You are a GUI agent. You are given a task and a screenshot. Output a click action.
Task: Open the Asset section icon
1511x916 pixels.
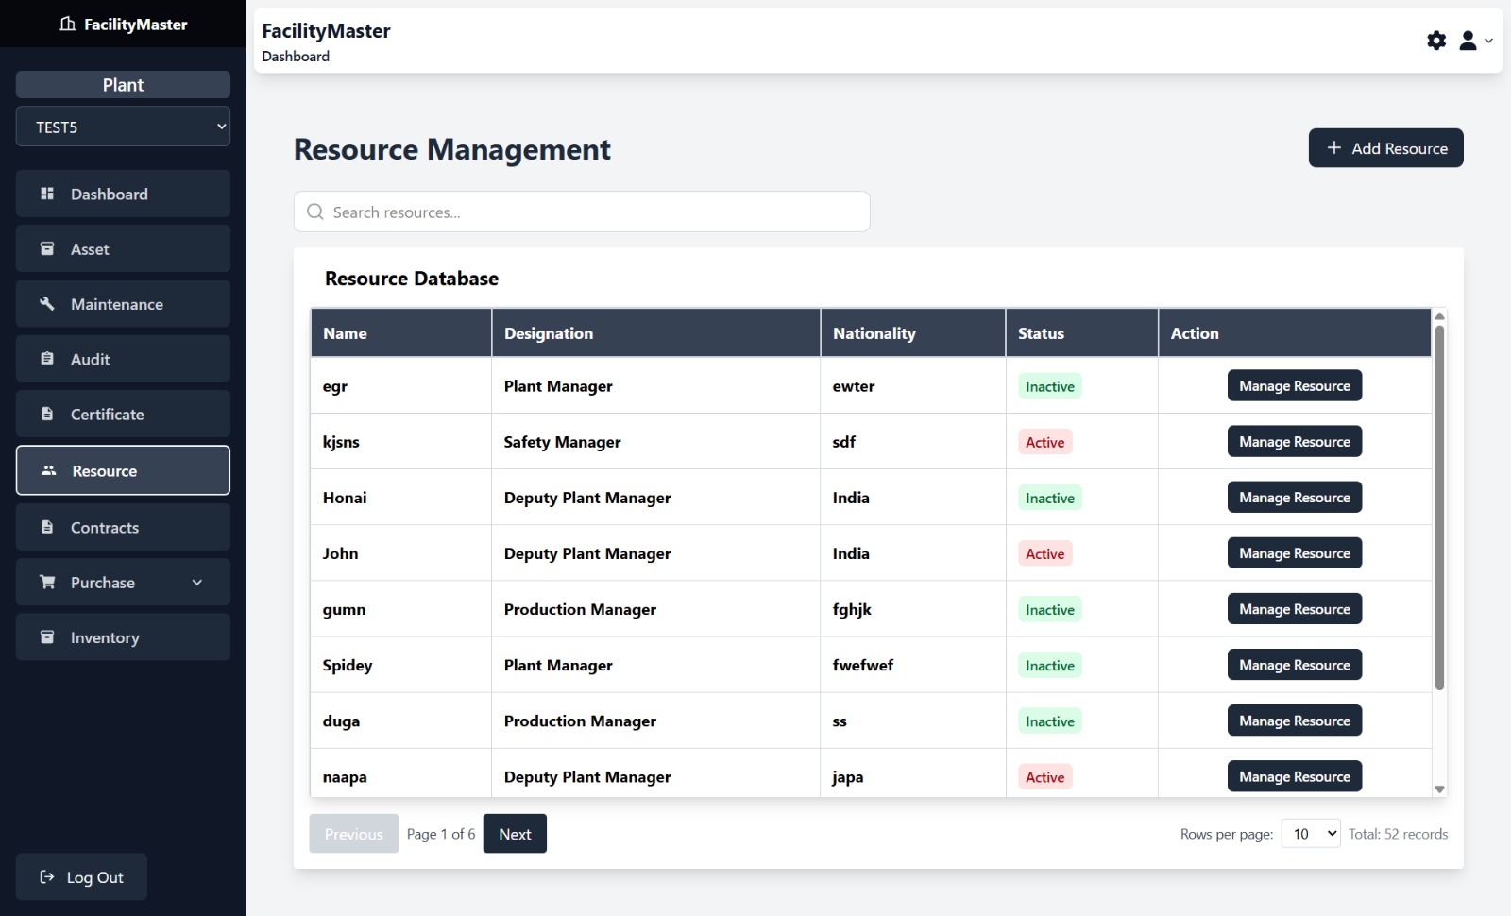46,248
